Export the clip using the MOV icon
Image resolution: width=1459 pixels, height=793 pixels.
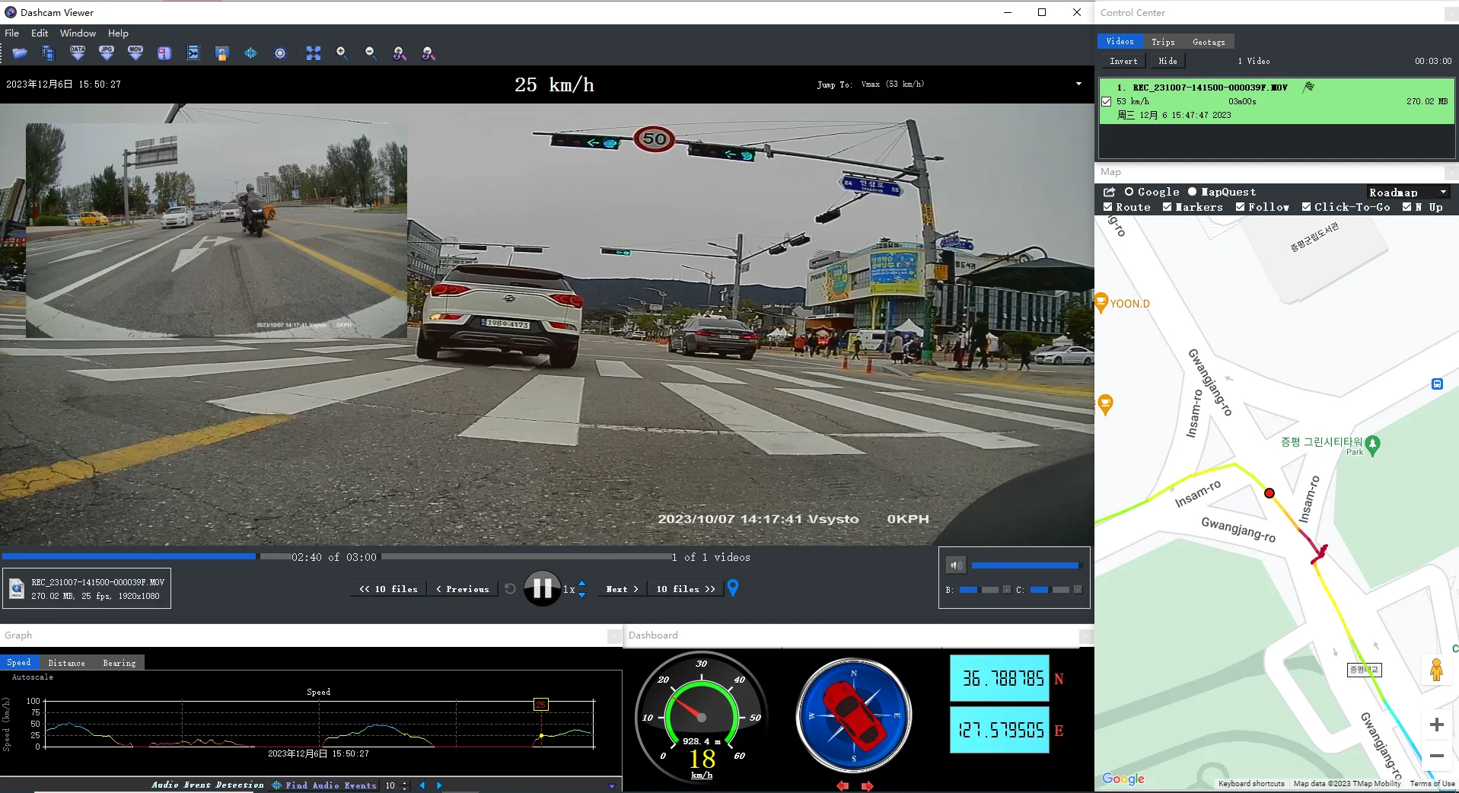[x=135, y=53]
